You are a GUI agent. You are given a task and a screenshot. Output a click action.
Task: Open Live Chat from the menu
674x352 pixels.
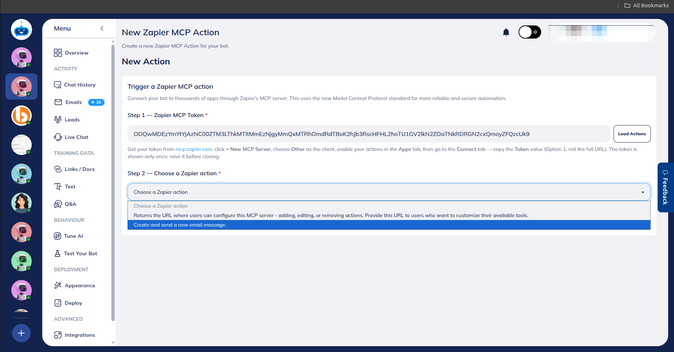coord(76,137)
